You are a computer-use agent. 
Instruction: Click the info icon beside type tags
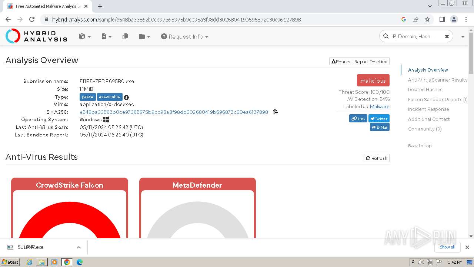tap(126, 97)
